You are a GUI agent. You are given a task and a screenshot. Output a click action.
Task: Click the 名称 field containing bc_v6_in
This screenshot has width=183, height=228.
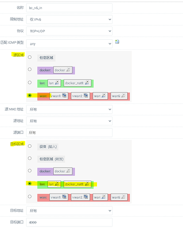coord(69,8)
